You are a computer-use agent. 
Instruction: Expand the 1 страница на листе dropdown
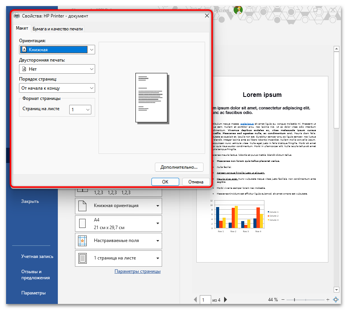click(118, 258)
